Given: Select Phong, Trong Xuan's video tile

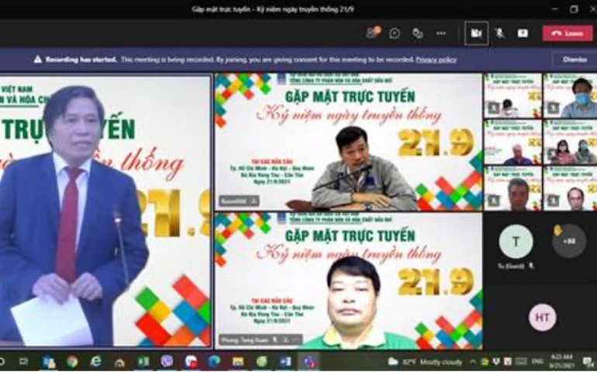Looking at the screenshot, I should pyautogui.click(x=348, y=281).
